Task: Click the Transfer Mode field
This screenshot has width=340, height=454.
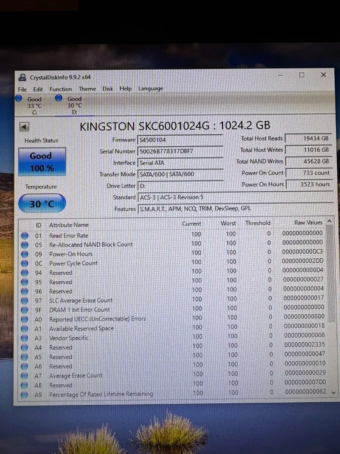Action: [181, 174]
